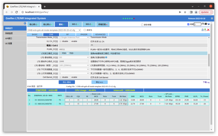
Task: Check the 另存为 checkbox
Action: 85,30
